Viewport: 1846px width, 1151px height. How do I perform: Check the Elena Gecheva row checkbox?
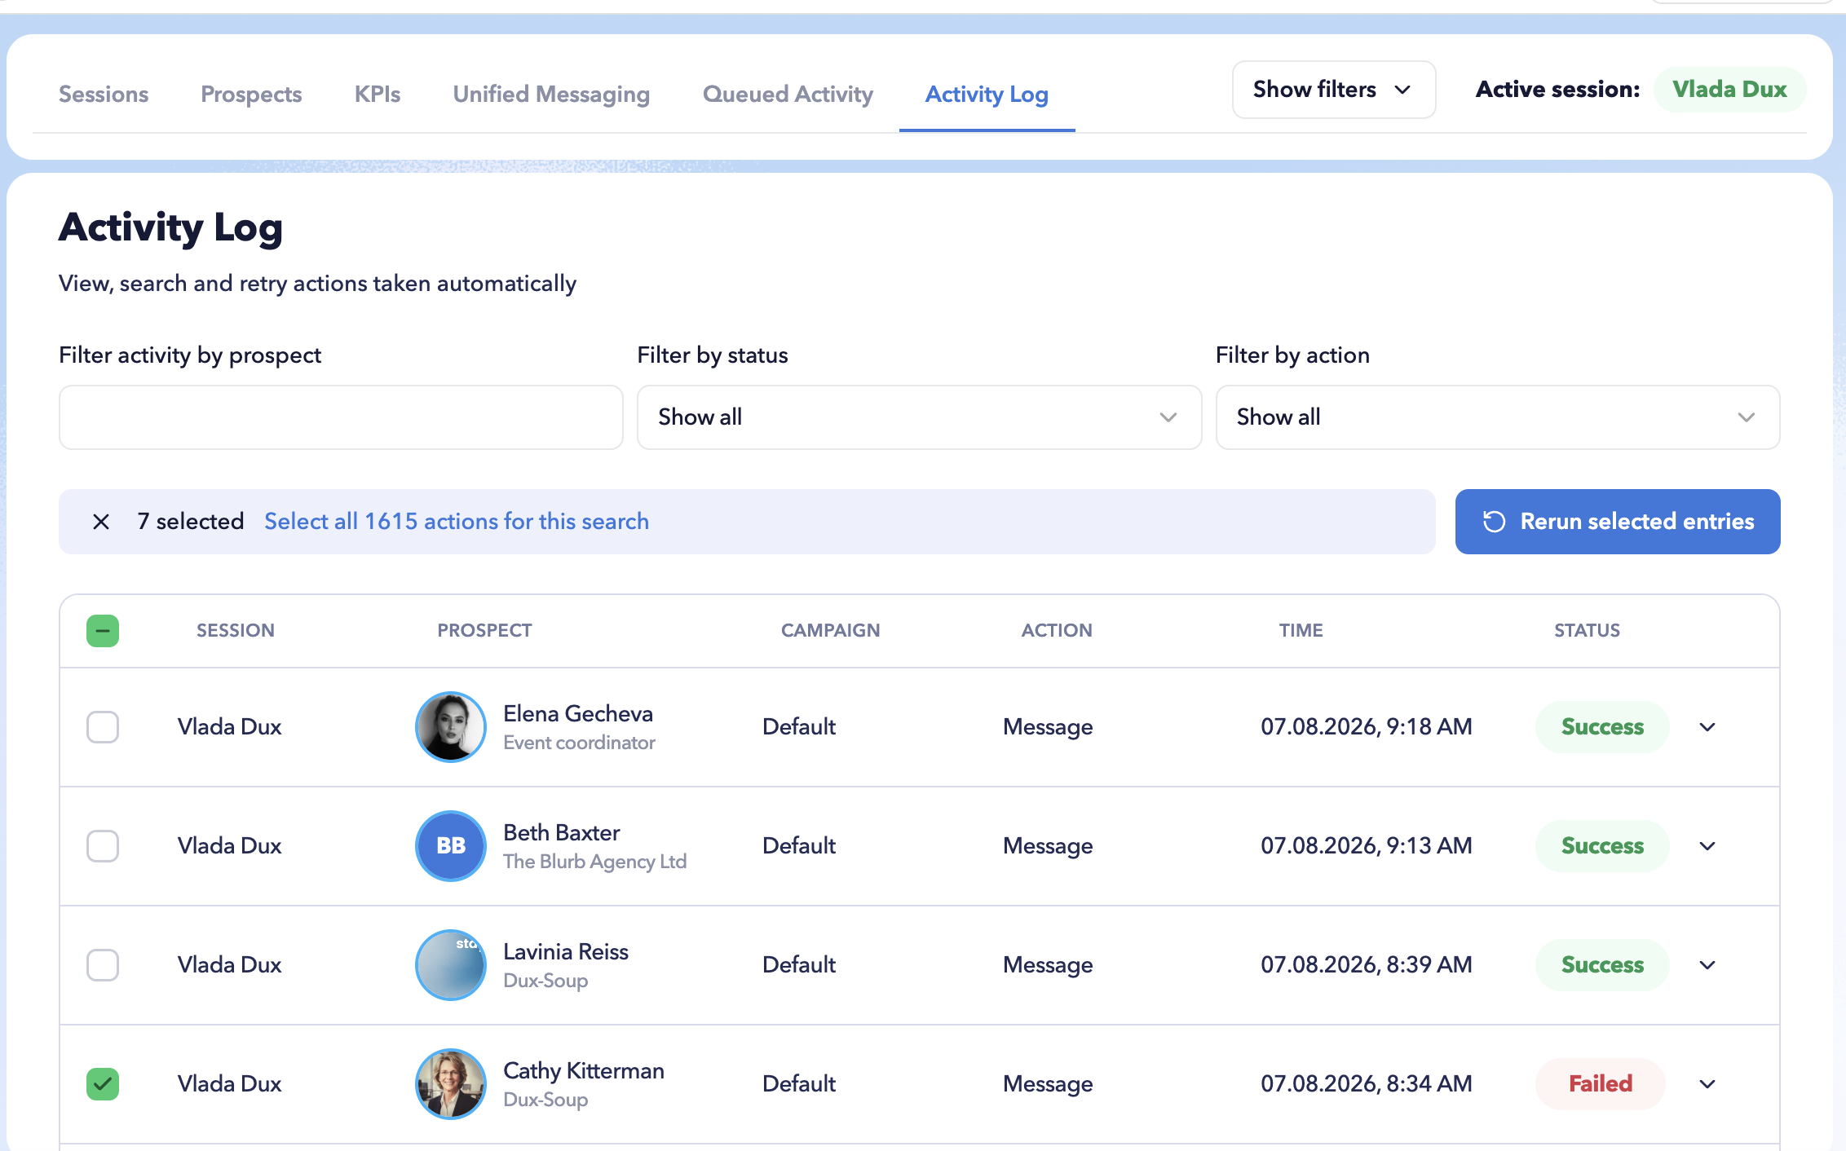[x=103, y=727]
